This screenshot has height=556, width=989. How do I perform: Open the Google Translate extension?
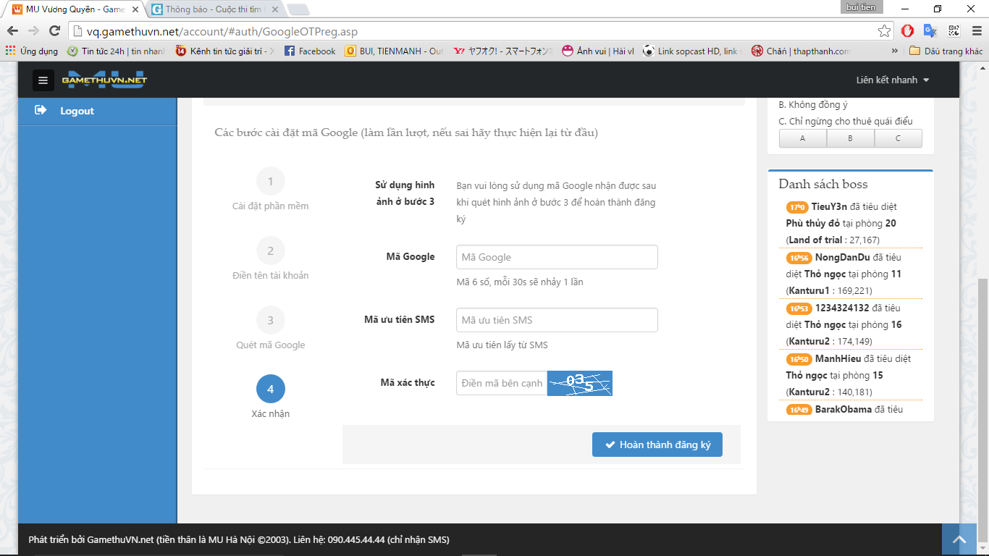[x=930, y=31]
